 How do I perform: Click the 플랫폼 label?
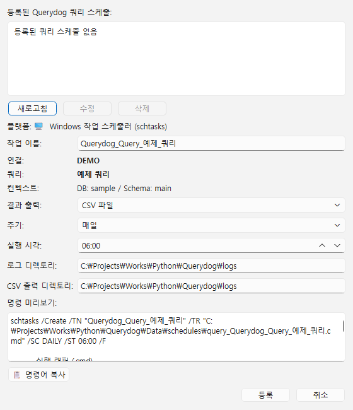(x=19, y=127)
